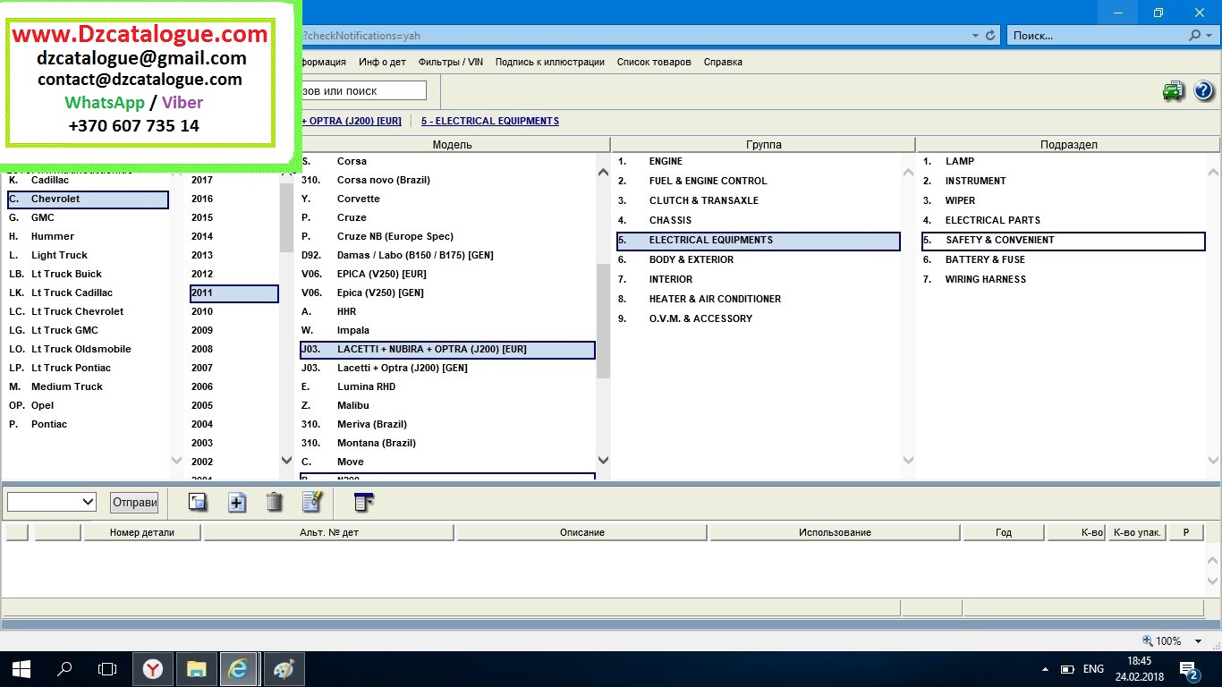Screen dimensions: 1222x687
Task: Click the model list scroll-down arrow
Action: click(x=603, y=461)
